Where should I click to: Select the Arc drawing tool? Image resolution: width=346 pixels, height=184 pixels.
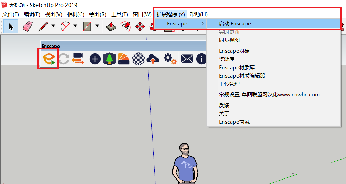pos(65,26)
